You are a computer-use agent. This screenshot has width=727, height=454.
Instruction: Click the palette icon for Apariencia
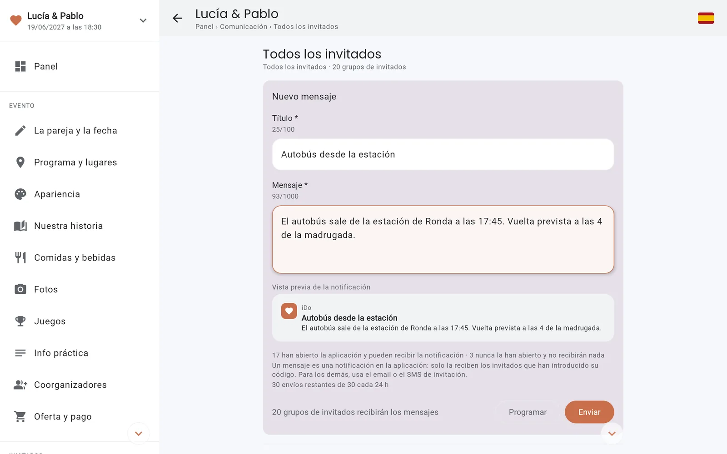point(20,194)
